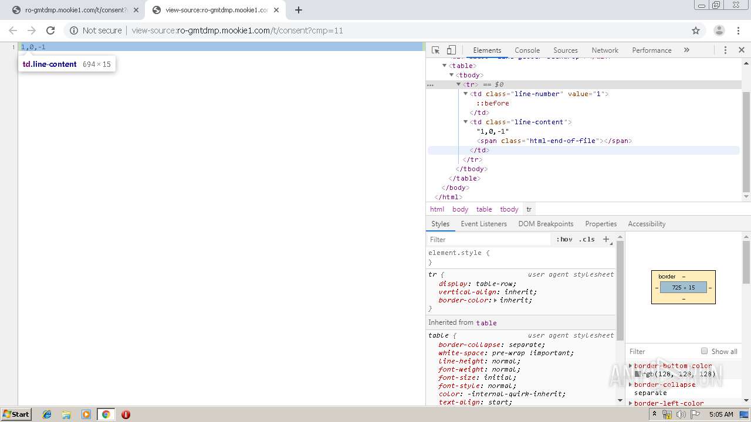
Task: Collapse the td line-content node
Action: (x=466, y=122)
